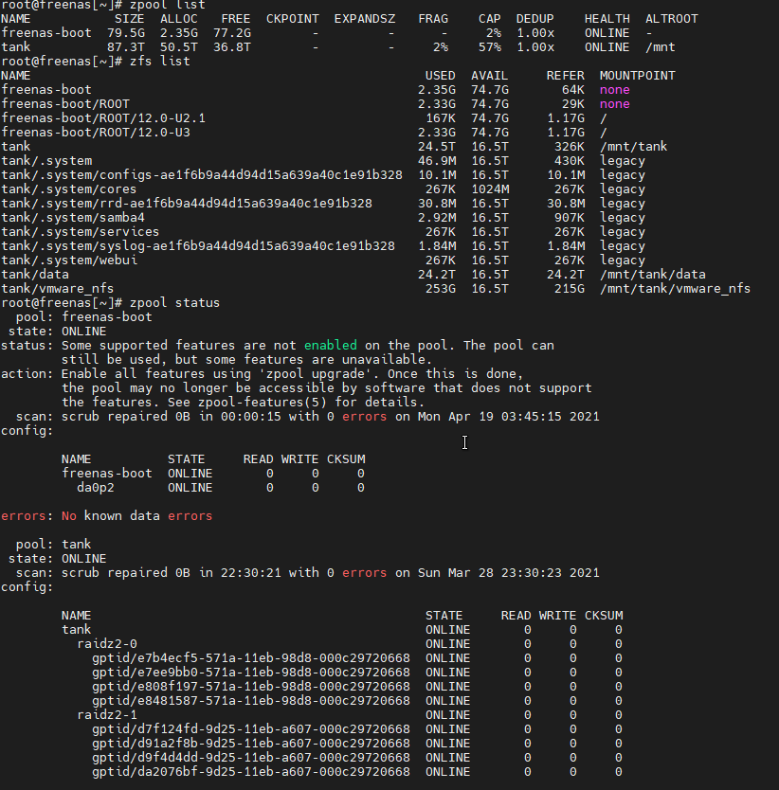
Task: Click the da0p2 boot device name
Action: 96,488
